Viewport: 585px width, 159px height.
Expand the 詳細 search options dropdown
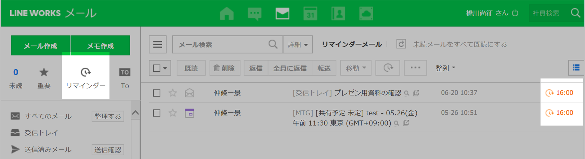297,44
